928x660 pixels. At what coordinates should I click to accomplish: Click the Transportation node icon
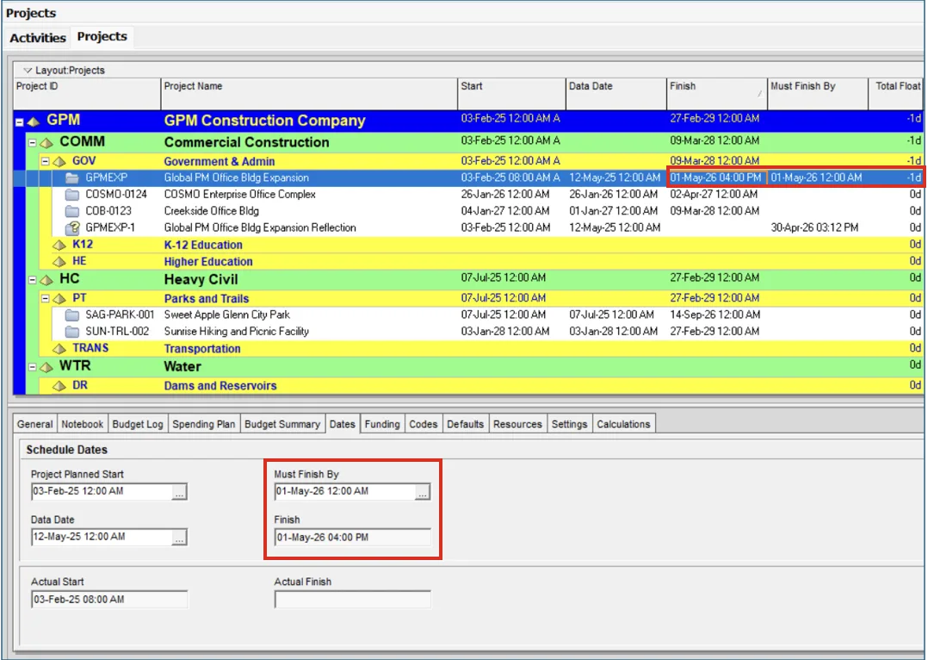[x=58, y=348]
